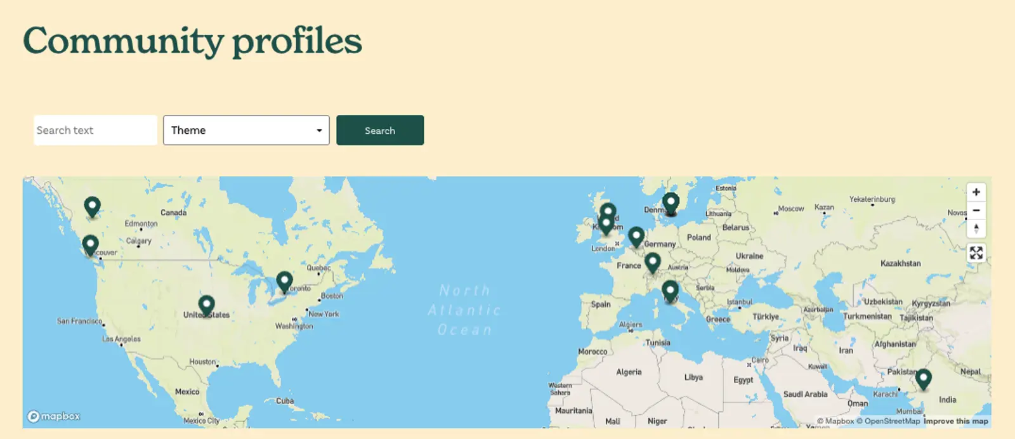Click the pin between Pakistan and India
Image resolution: width=1015 pixels, height=439 pixels.
click(923, 379)
